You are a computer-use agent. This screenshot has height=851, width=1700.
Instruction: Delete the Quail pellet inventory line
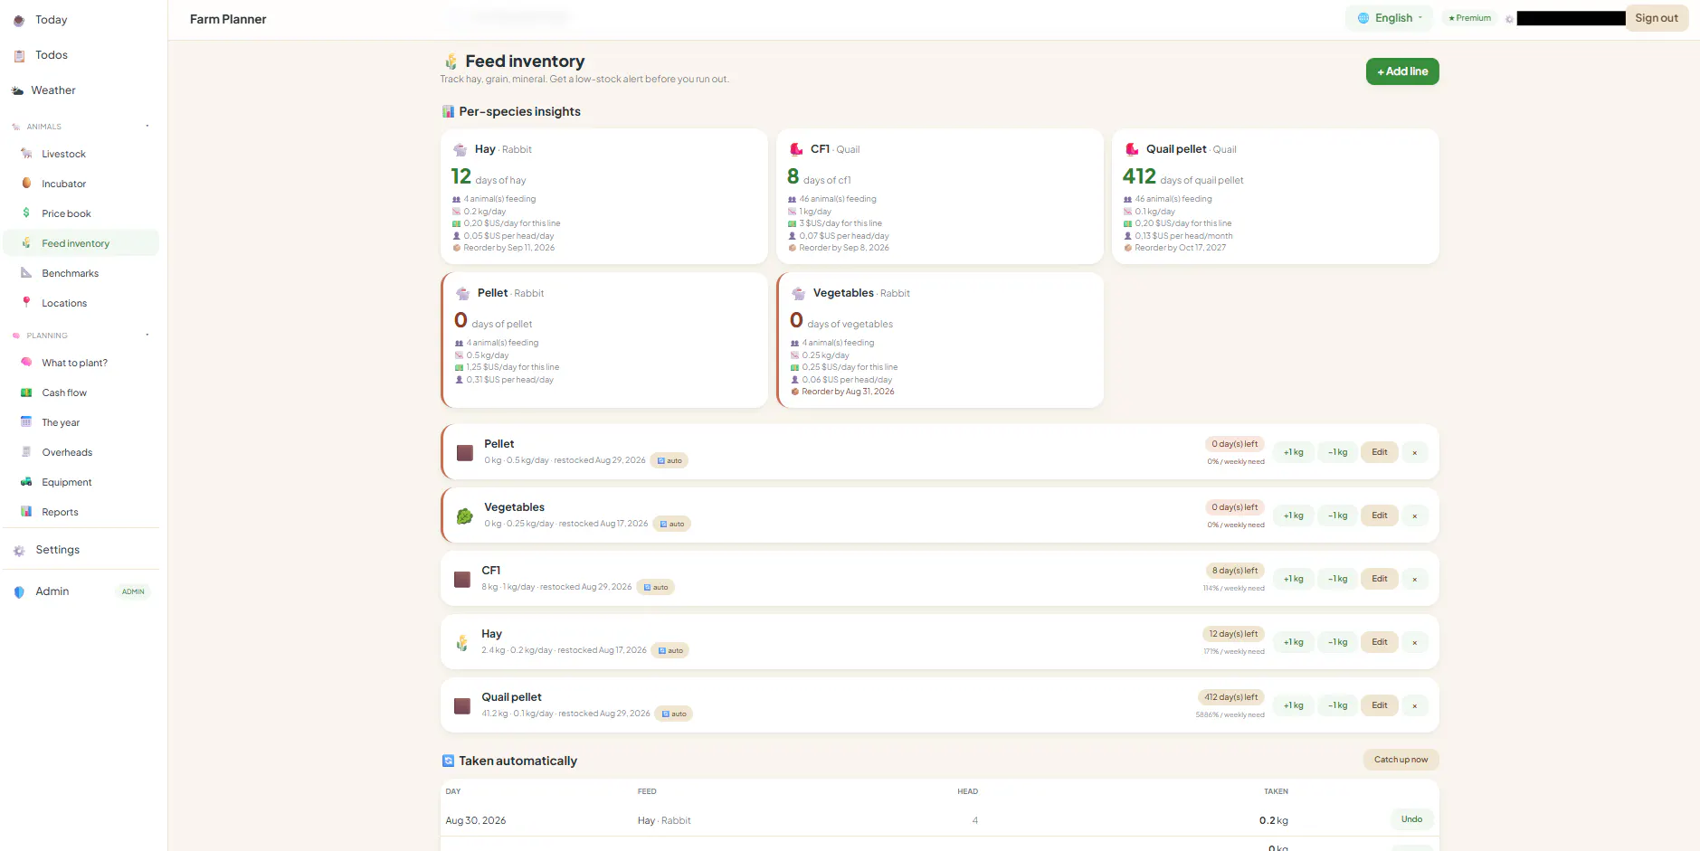[x=1414, y=705]
